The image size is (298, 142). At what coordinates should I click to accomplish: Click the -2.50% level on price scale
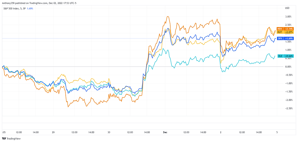pyautogui.click(x=288, y=108)
